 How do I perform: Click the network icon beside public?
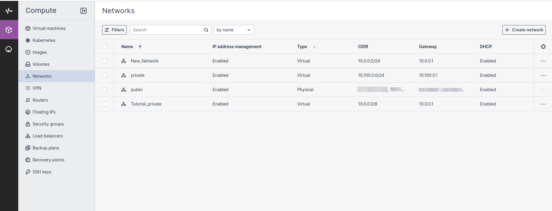[124, 90]
